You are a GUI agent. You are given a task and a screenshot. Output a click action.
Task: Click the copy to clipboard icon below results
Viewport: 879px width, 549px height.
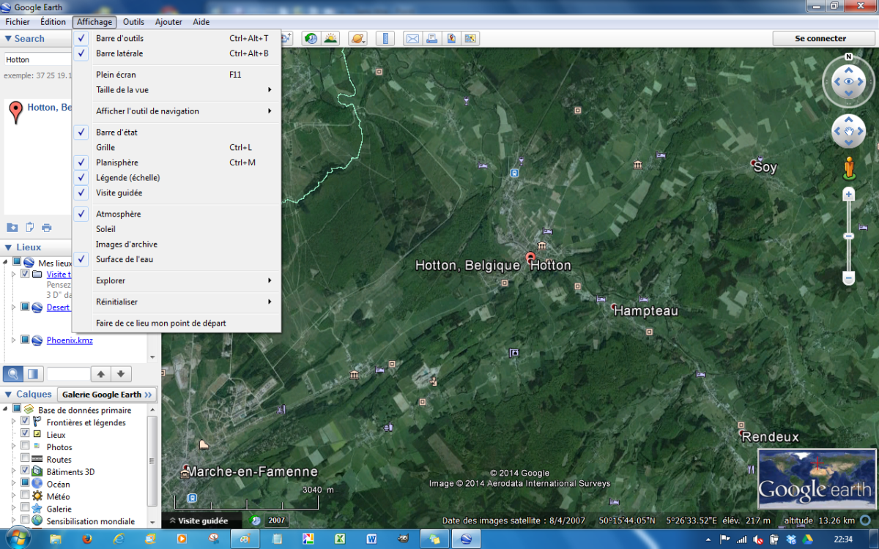tap(30, 228)
